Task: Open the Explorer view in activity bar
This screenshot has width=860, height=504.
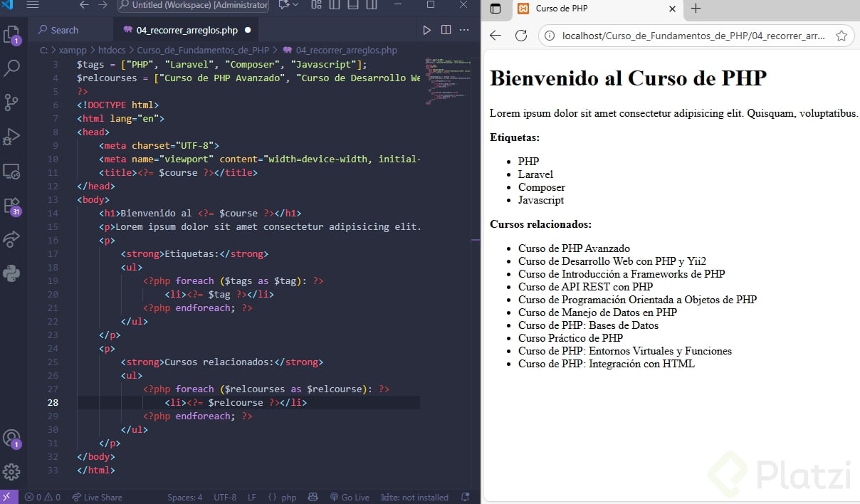Action: [x=11, y=35]
